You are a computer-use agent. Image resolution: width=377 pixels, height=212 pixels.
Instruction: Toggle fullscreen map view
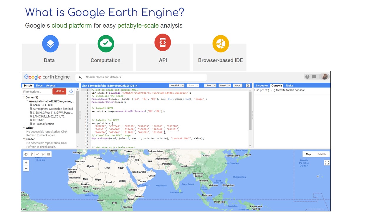pyautogui.click(x=326, y=162)
